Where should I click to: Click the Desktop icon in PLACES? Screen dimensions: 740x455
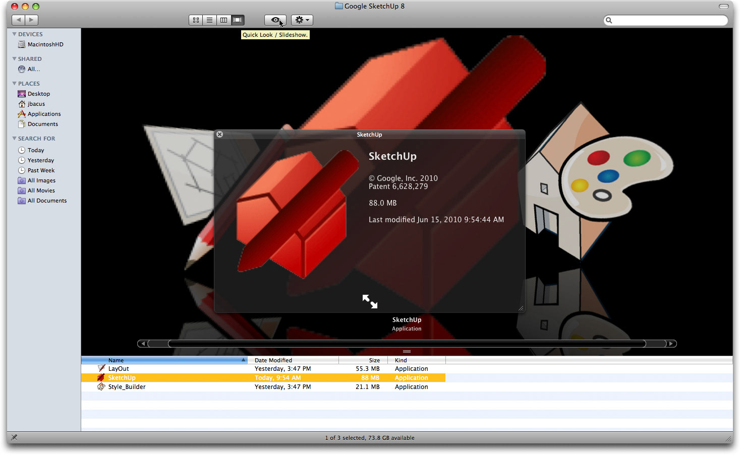tap(22, 94)
